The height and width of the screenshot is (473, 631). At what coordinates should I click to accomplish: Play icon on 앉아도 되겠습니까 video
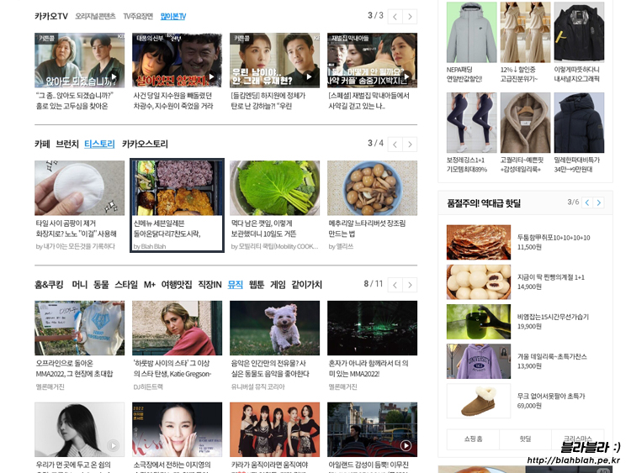(114, 76)
